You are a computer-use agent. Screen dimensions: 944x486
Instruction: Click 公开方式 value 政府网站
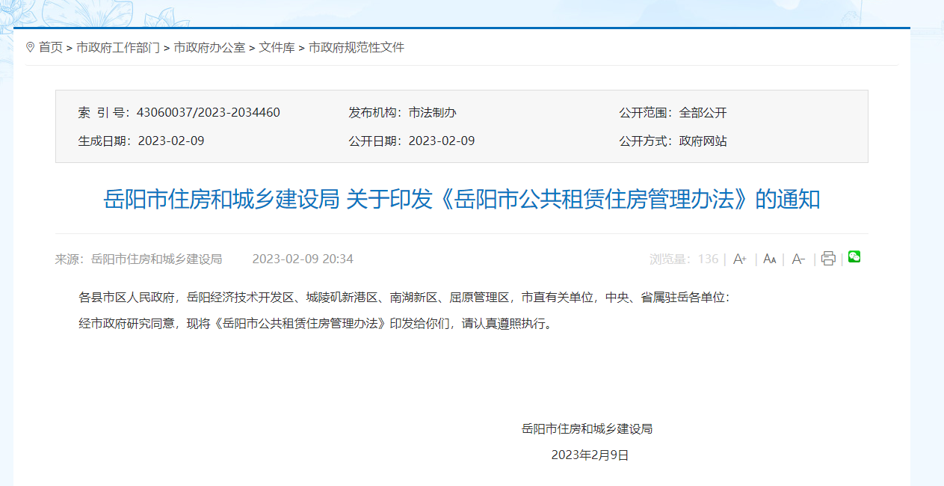click(703, 141)
